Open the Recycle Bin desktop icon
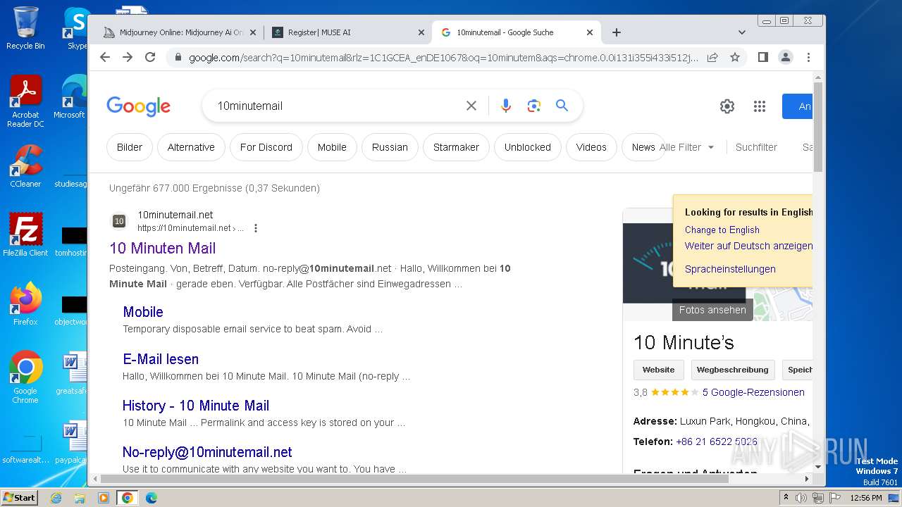Screen dimensions: 902x507 [x=25, y=28]
